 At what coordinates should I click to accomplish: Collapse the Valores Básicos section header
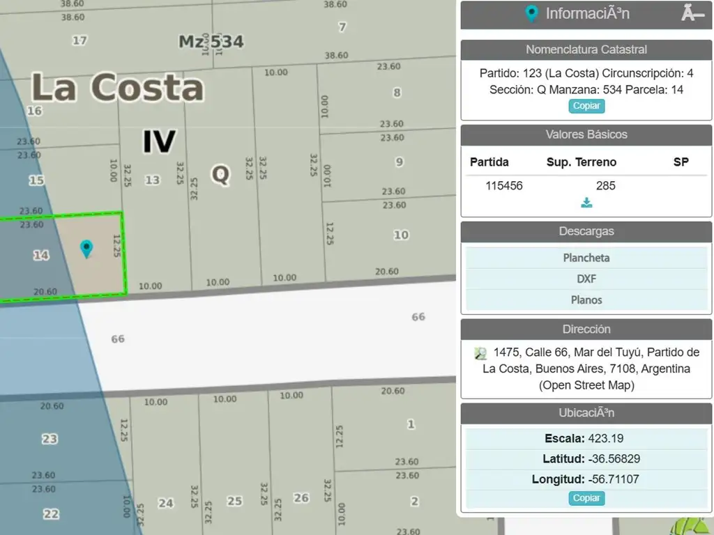coord(586,134)
